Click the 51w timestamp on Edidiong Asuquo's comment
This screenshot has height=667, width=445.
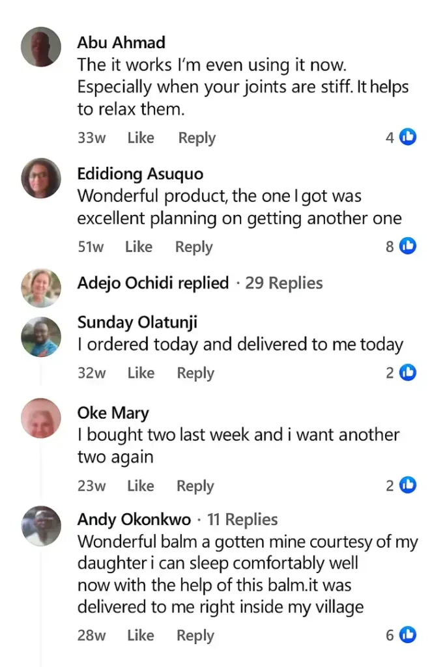pyautogui.click(x=91, y=247)
